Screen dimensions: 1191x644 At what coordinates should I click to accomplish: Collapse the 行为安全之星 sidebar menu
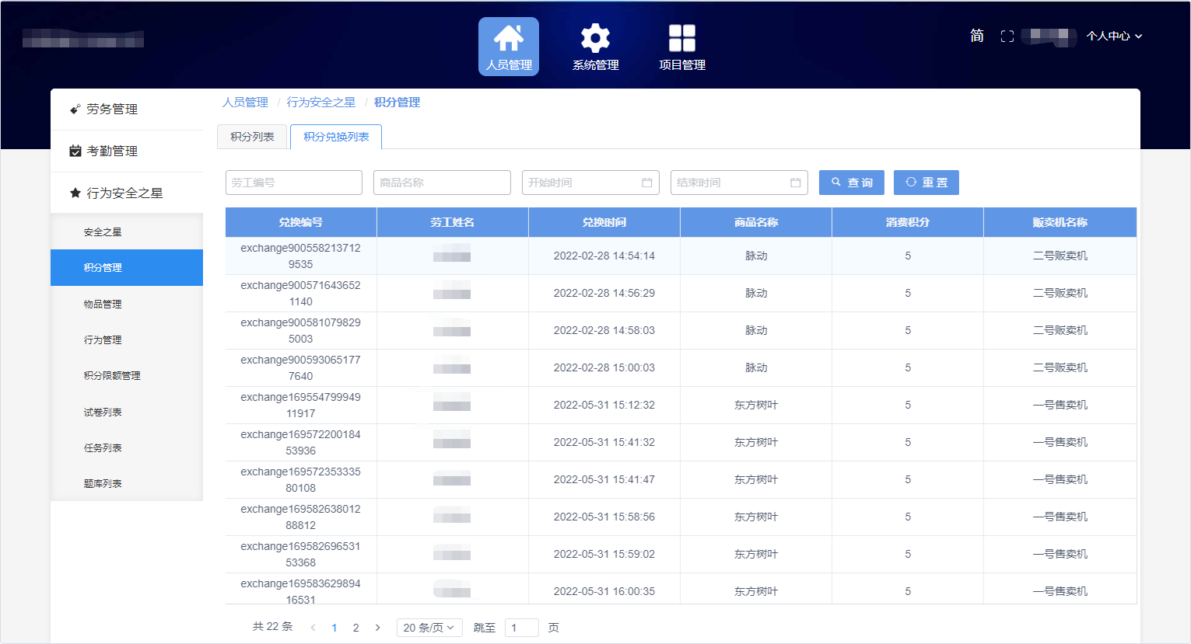[124, 193]
